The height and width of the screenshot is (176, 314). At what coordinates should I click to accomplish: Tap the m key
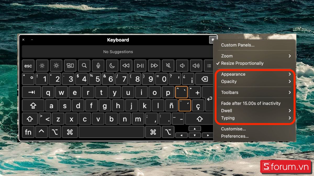point(138,119)
